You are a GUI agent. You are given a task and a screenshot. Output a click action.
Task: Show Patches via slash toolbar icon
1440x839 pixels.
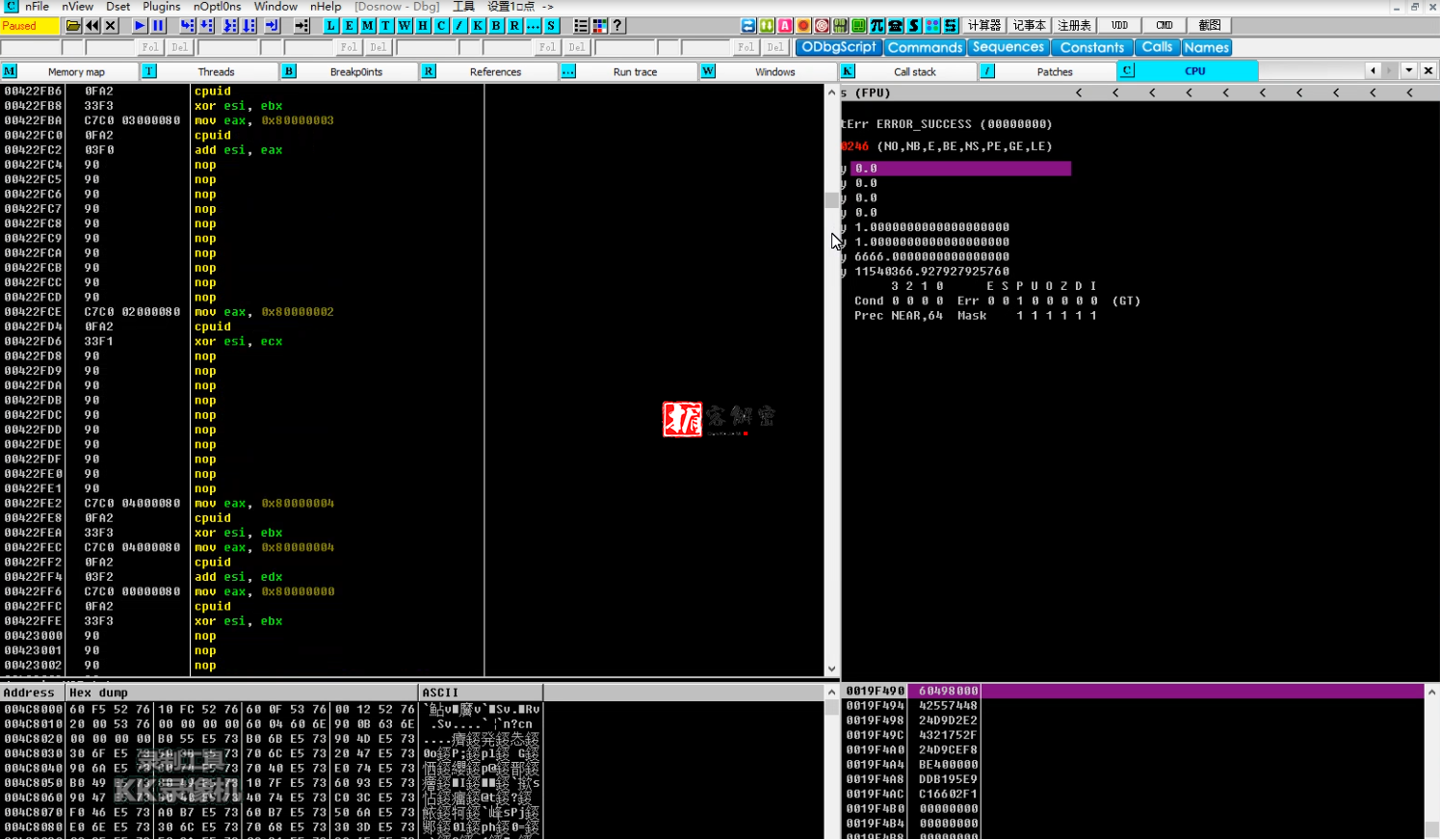click(459, 25)
